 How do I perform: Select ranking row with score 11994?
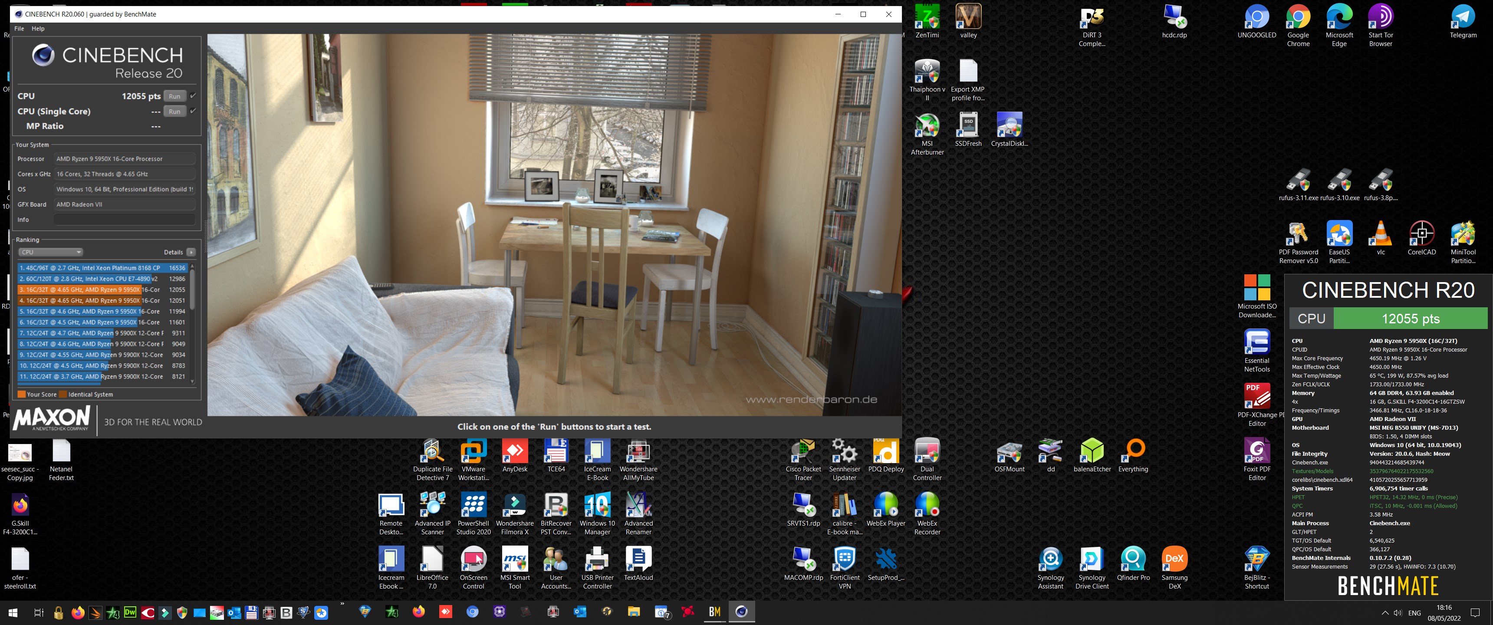pos(102,311)
